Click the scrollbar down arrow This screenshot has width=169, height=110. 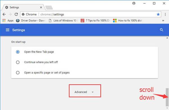coord(167,108)
